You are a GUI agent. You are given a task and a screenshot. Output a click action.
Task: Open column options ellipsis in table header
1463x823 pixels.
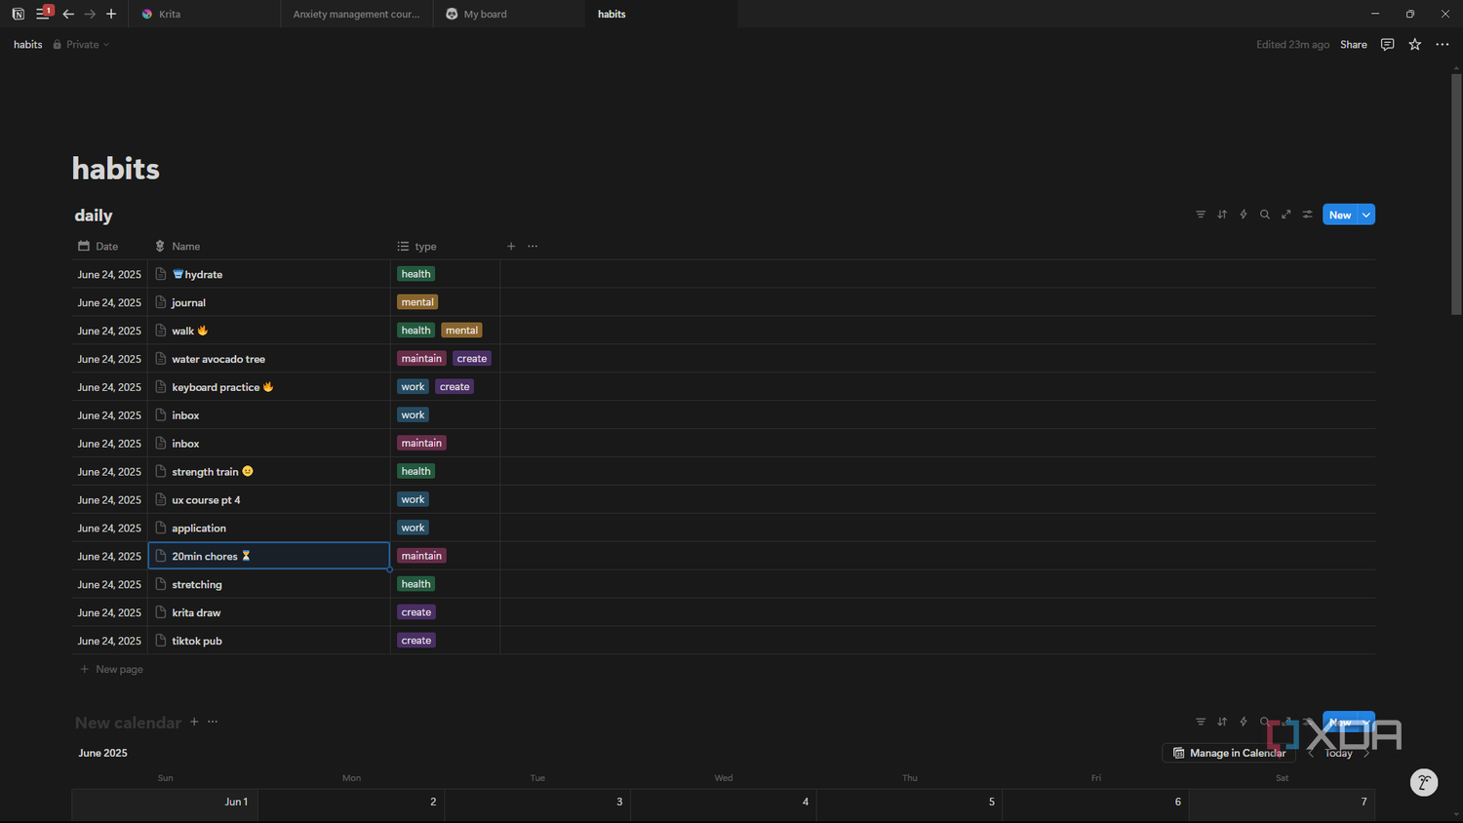coord(533,247)
